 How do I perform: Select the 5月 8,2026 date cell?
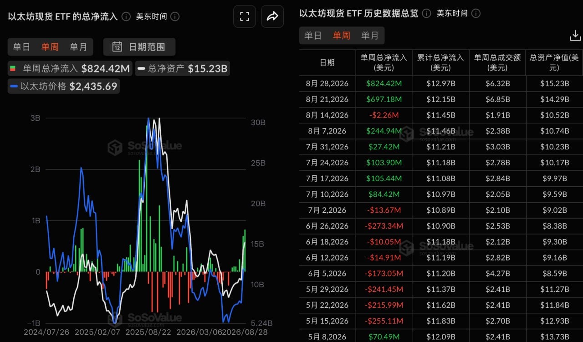click(x=327, y=337)
